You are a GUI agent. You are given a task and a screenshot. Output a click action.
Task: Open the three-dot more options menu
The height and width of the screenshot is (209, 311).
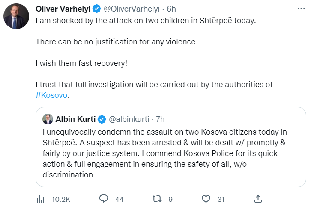[299, 9]
